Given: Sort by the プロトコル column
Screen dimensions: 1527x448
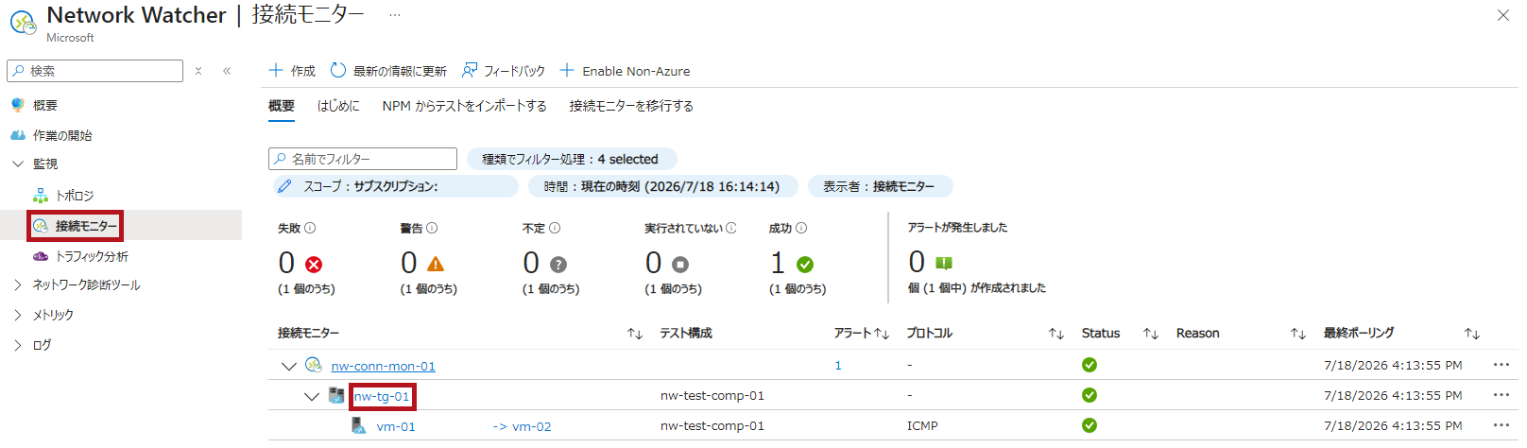Looking at the screenshot, I should click(1056, 334).
